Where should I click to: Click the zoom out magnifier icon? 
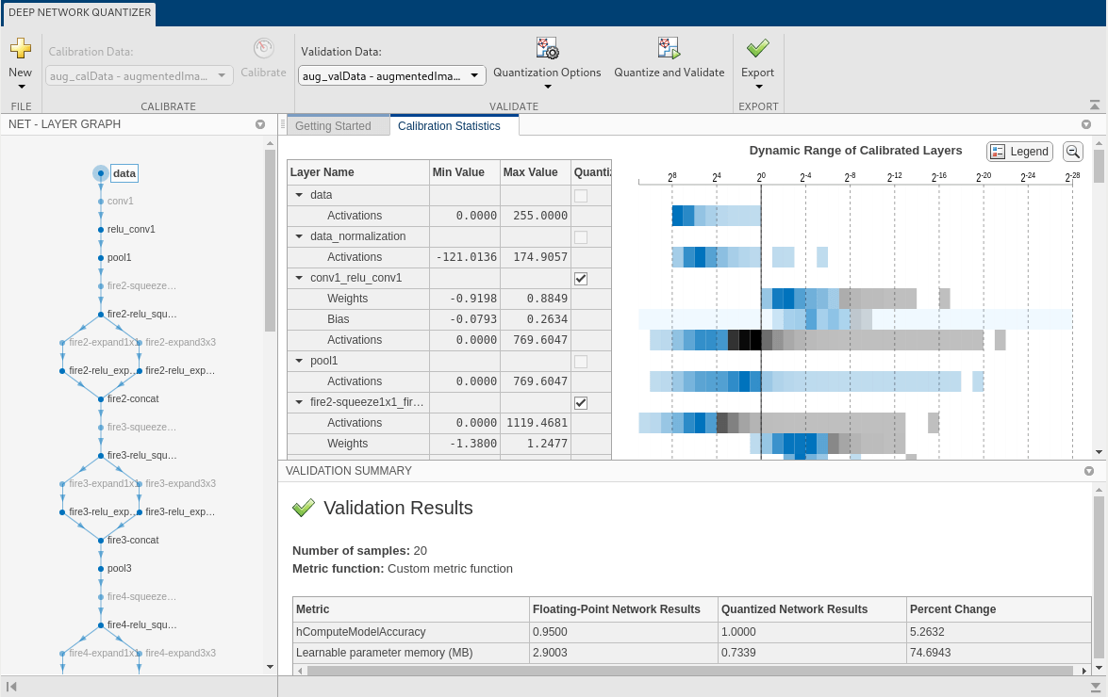pyautogui.click(x=1073, y=152)
